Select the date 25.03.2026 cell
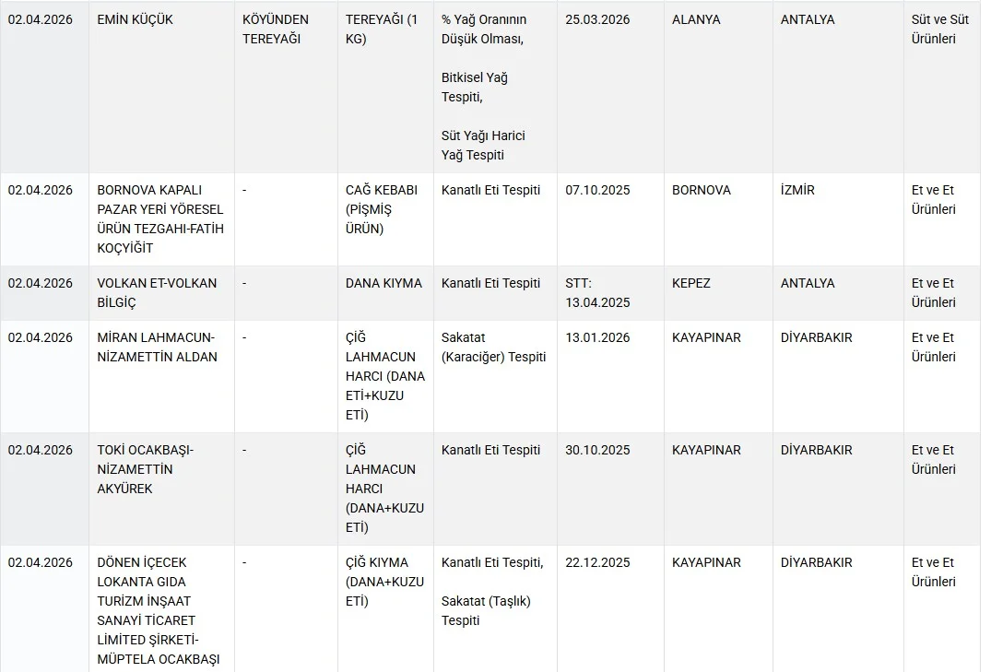The height and width of the screenshot is (672, 991). point(597,19)
